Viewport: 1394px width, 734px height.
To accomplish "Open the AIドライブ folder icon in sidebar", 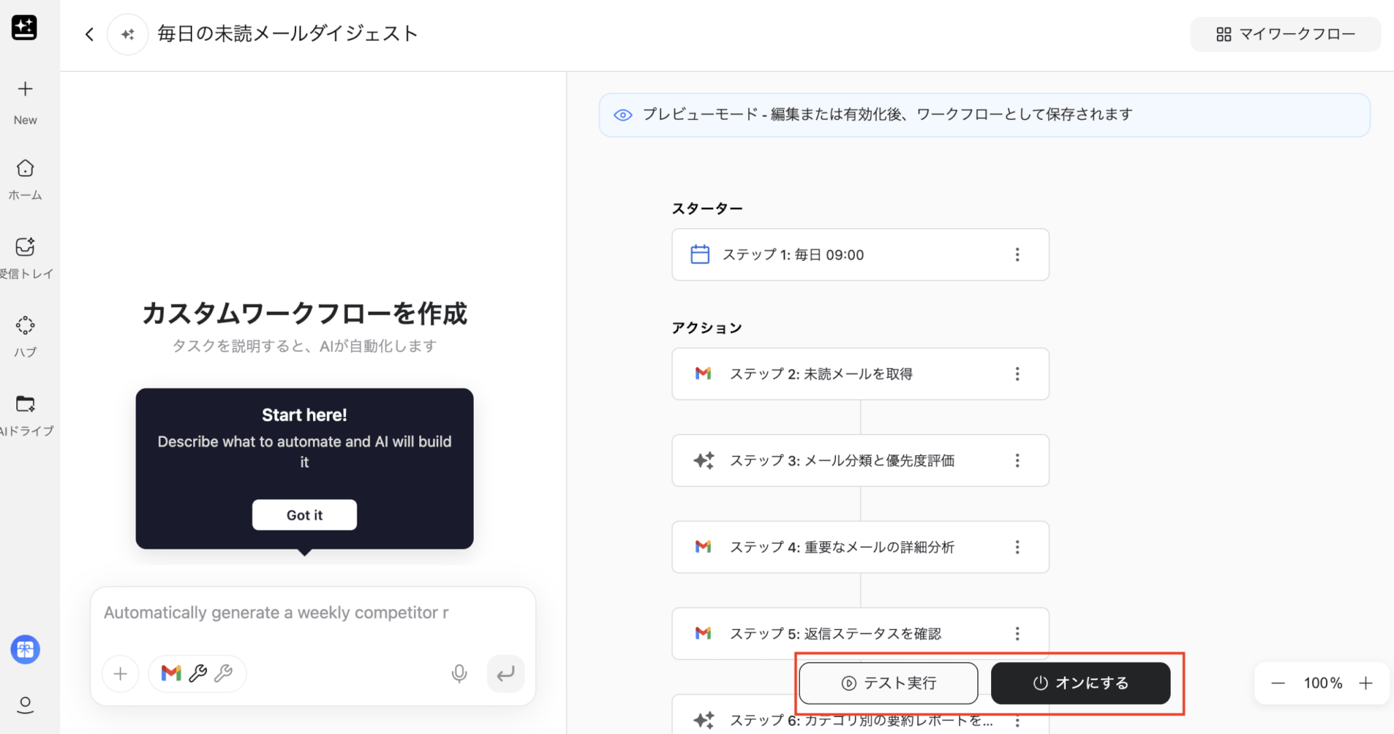I will pyautogui.click(x=25, y=404).
